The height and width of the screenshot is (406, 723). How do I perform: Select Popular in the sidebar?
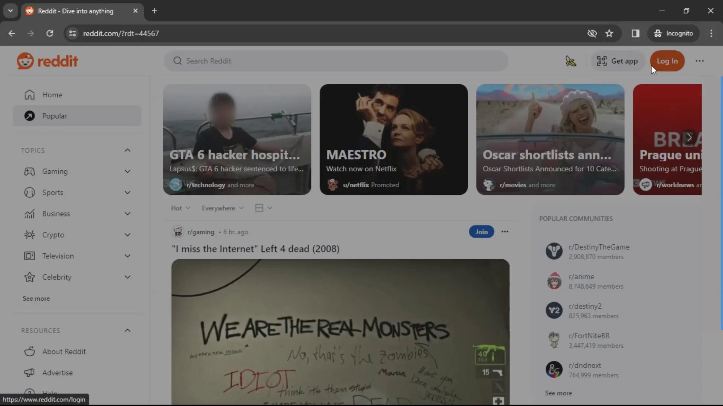click(x=55, y=116)
